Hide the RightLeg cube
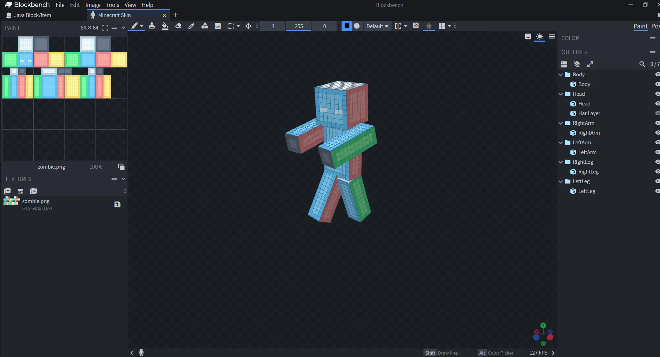660x357 pixels. (x=657, y=172)
